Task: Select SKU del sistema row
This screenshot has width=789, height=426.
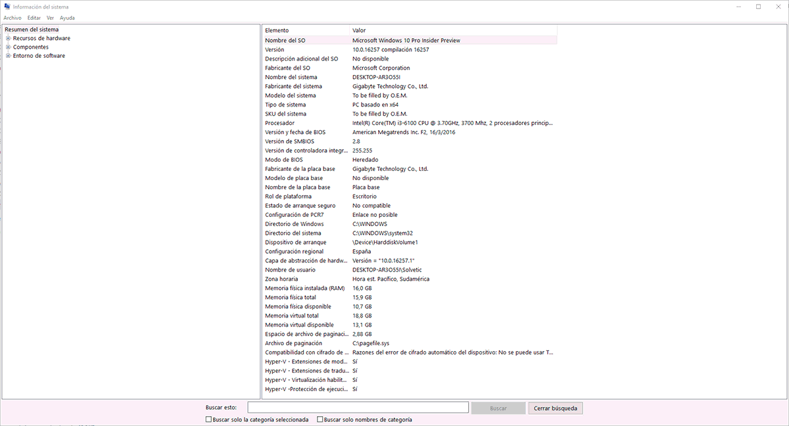Action: click(410, 114)
